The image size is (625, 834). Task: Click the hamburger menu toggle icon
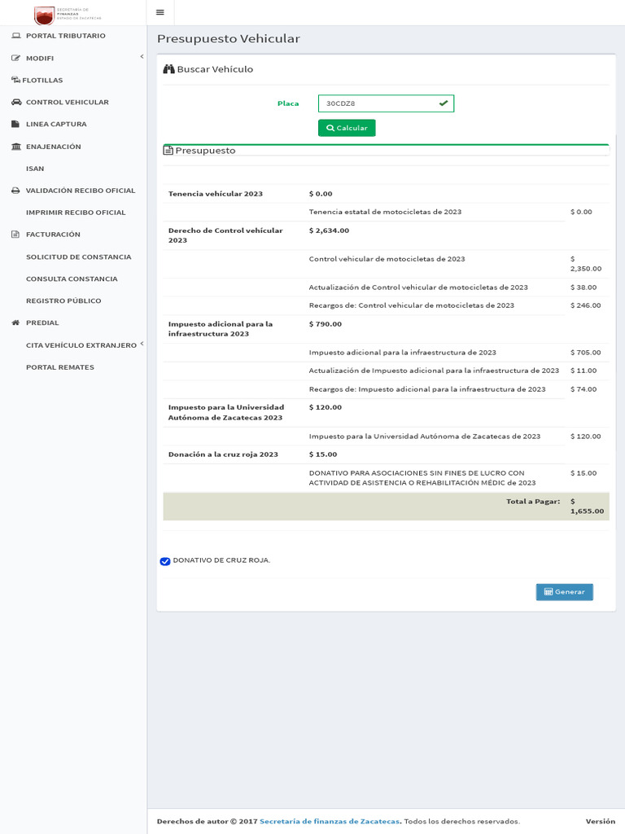click(x=160, y=12)
